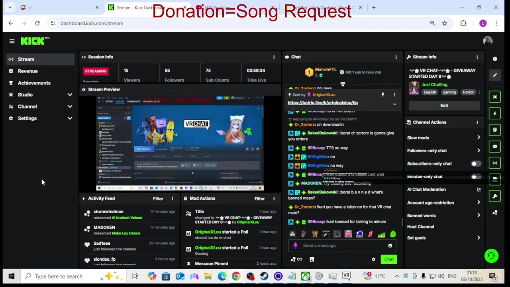The height and width of the screenshot is (287, 510).
Task: Open the pinned message three-dot menu
Action: click(394, 95)
